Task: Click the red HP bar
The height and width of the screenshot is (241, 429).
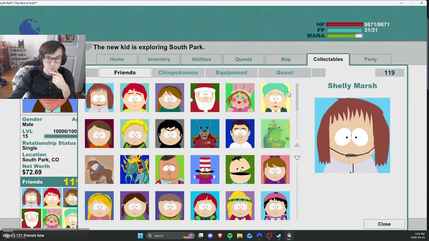Action: pyautogui.click(x=345, y=24)
